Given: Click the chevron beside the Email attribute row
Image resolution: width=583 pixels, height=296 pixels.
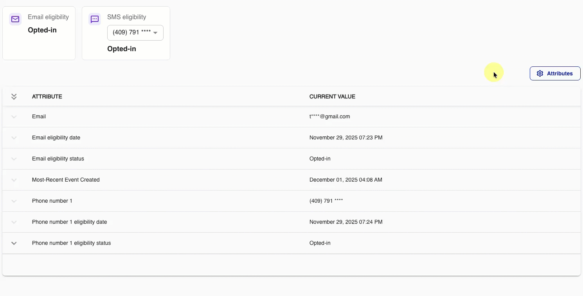Looking at the screenshot, I should pyautogui.click(x=14, y=116).
